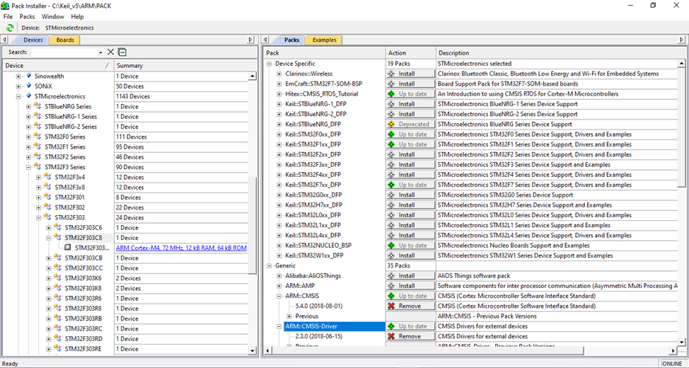Open the Window menu
689x368 pixels.
pyautogui.click(x=53, y=17)
